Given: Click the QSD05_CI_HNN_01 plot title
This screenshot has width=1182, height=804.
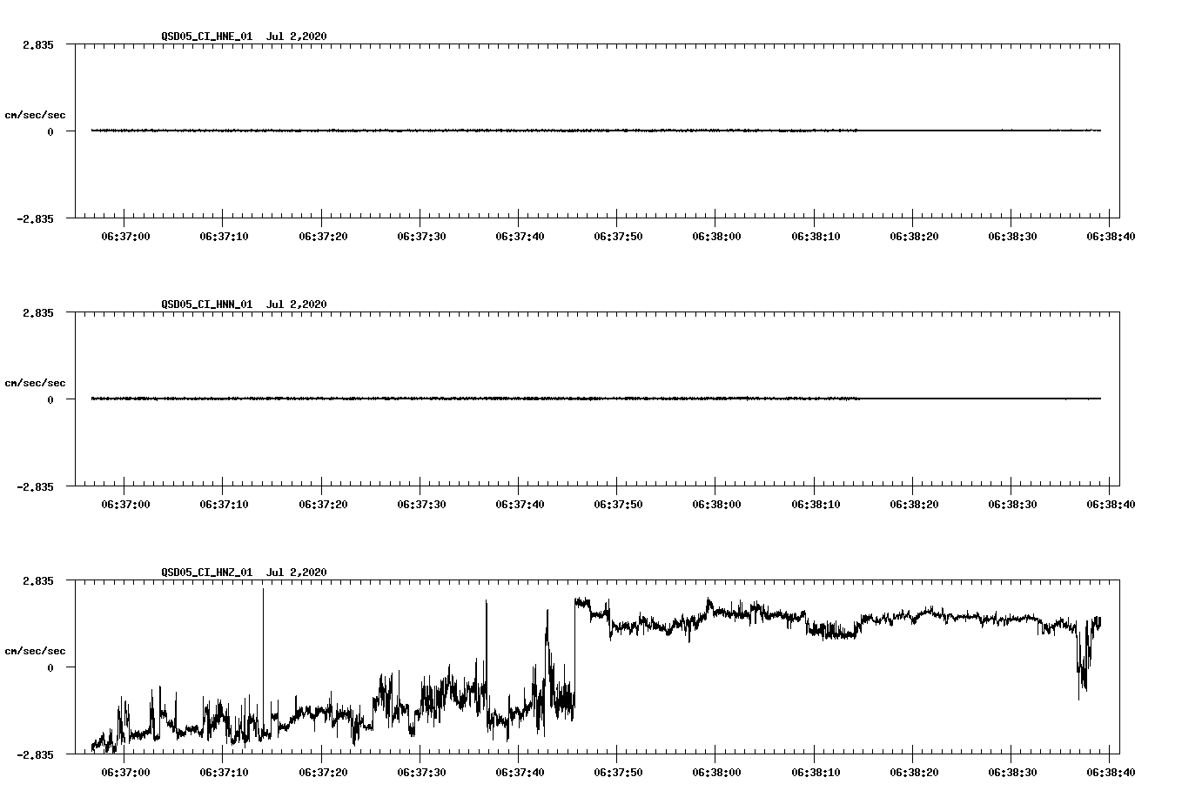Looking at the screenshot, I should coord(244,304).
